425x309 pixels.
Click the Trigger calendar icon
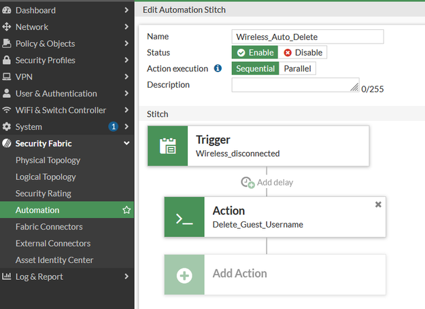pos(167,146)
